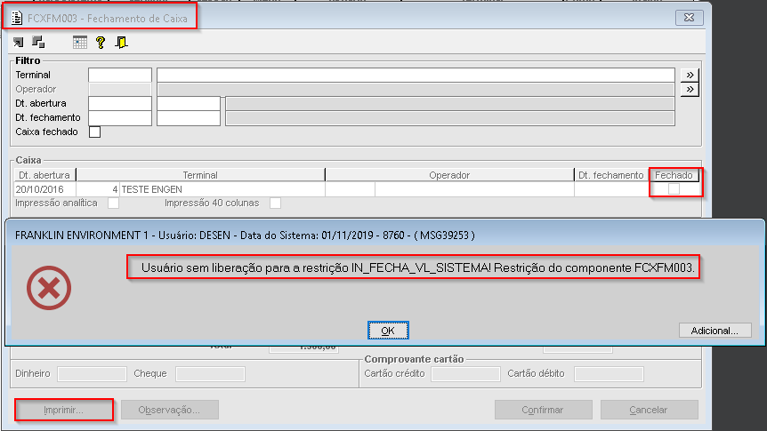Screen dimensions: 767x431
Task: Toggle the Fechado checkbox in the Caixa row
Action: tap(674, 189)
